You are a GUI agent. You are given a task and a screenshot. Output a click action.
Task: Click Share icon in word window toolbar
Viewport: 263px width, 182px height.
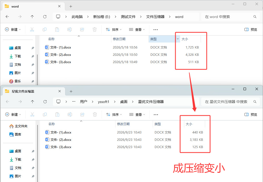tap(82, 29)
